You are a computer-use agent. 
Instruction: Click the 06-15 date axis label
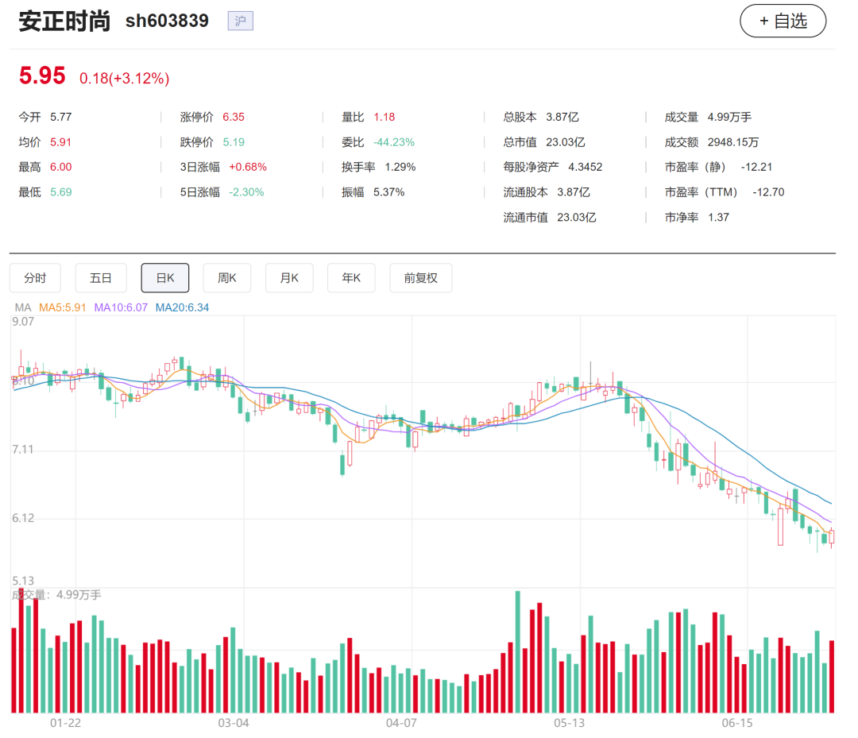pos(737,723)
